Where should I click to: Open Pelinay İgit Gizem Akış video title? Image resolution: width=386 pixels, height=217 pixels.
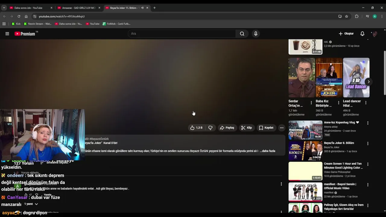[x=344, y=207]
